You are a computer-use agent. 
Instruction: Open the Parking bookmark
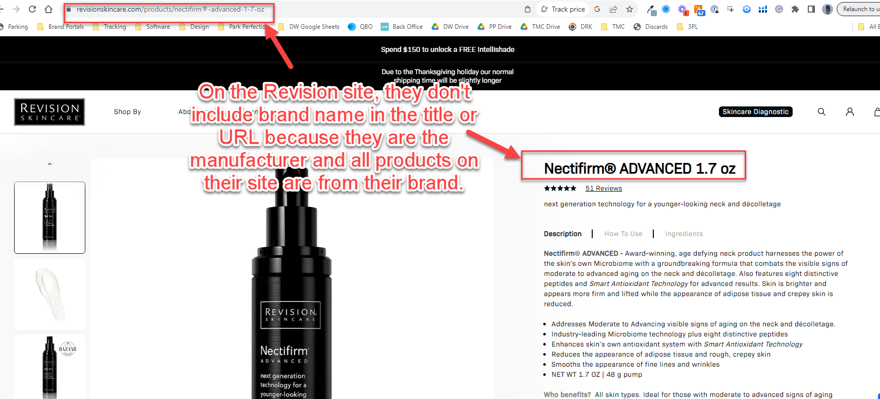click(15, 27)
